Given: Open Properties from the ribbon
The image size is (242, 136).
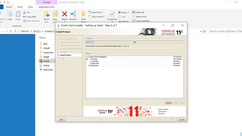Looking at the screenshot, I should tap(112, 16).
